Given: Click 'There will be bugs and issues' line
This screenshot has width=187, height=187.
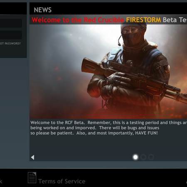Looking at the screenshot, I should click(x=129, y=128).
